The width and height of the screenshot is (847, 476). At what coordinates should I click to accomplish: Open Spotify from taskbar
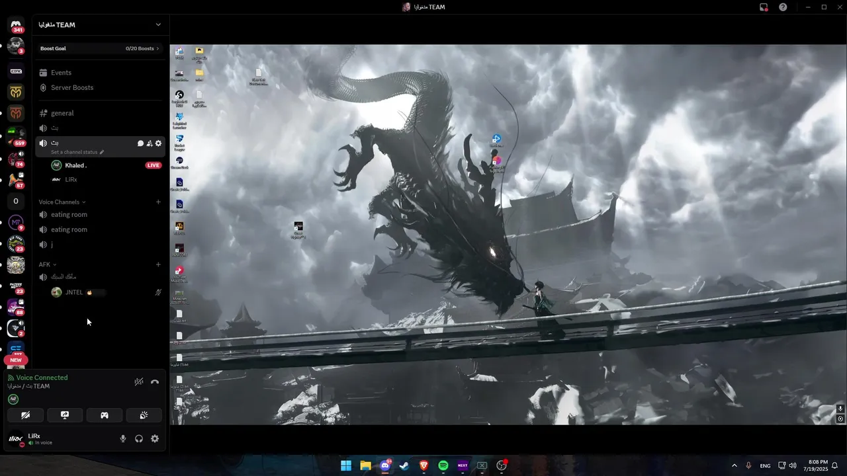coord(443,465)
